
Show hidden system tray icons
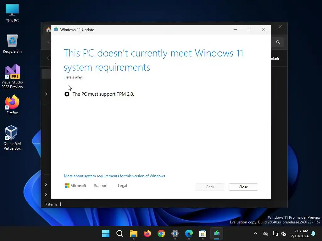[x=256, y=233]
